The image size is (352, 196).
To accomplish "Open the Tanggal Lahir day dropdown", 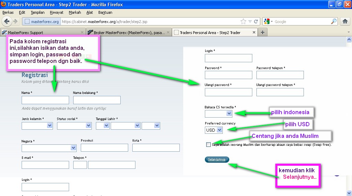I will 102,126.
